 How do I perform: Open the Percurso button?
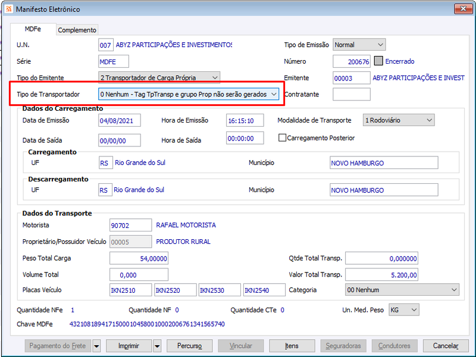click(189, 346)
